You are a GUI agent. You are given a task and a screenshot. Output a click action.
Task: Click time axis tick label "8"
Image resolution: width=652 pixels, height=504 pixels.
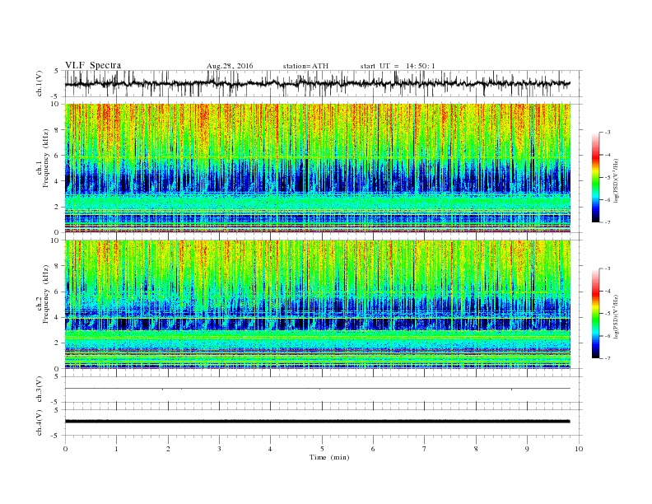476,449
